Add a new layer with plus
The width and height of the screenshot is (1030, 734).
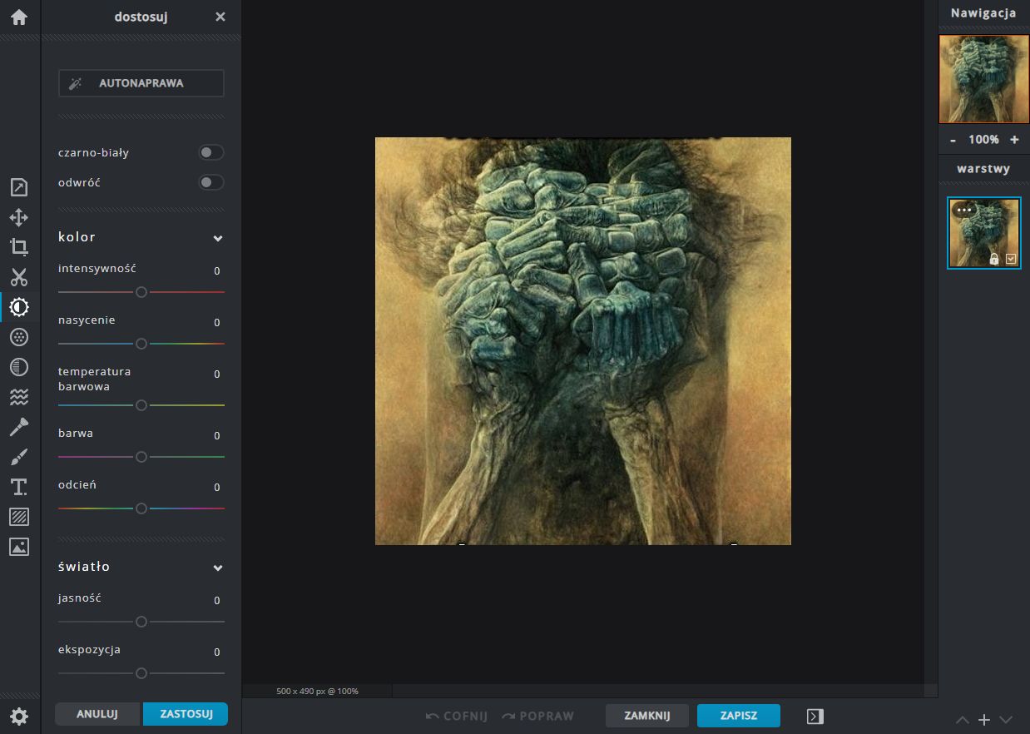click(984, 720)
